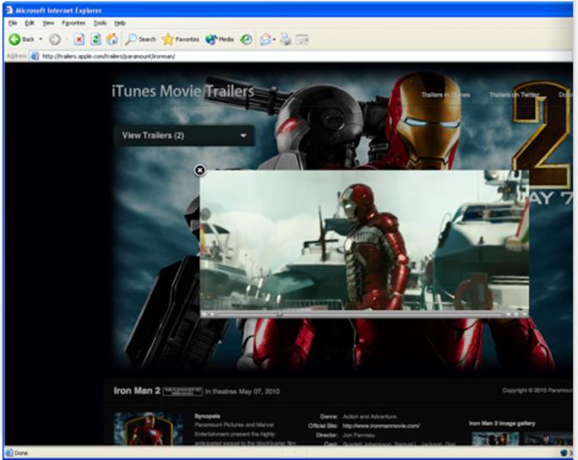Toggle the video volume icon

[204, 314]
